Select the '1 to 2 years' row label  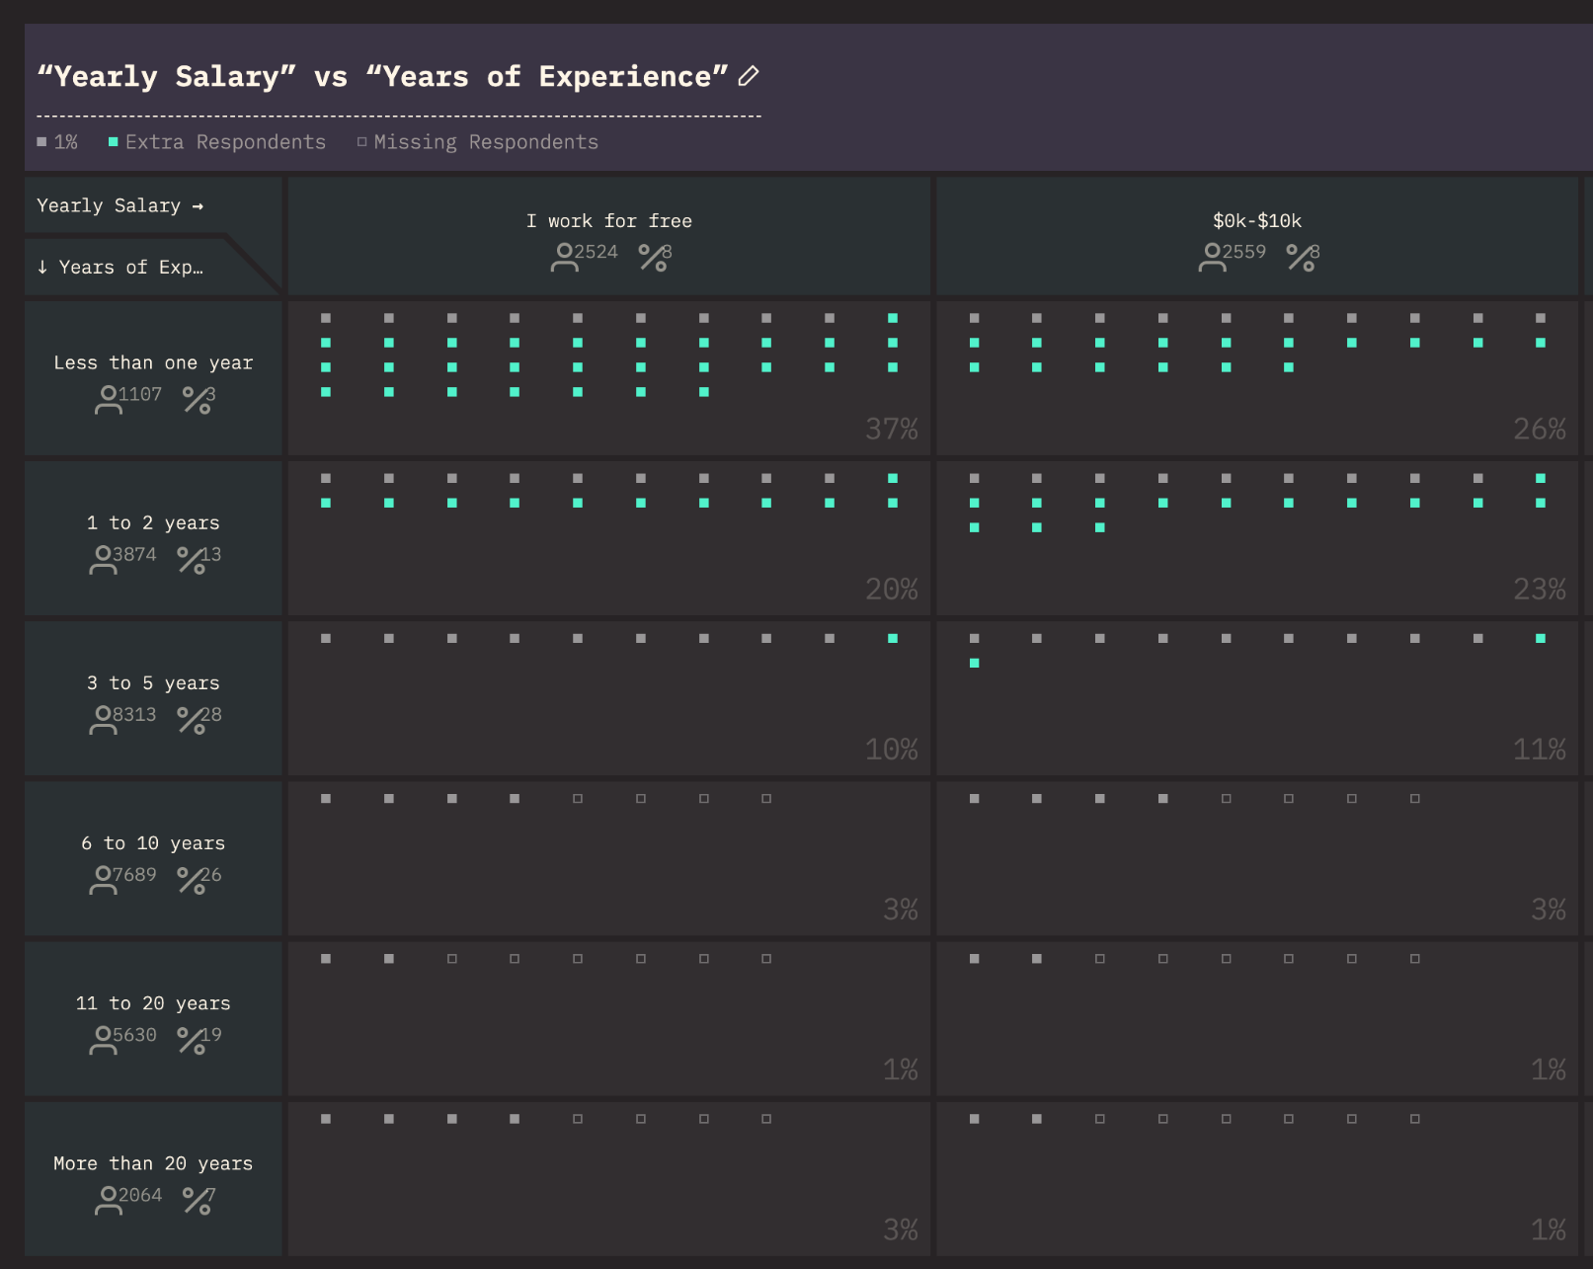pyautogui.click(x=153, y=523)
